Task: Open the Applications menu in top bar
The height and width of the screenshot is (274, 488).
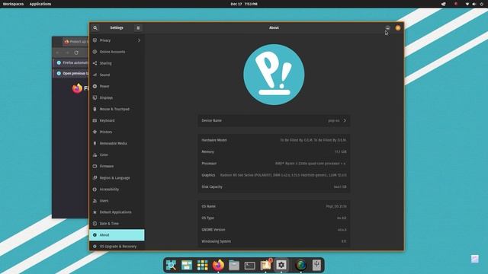Action: pyautogui.click(x=40, y=4)
